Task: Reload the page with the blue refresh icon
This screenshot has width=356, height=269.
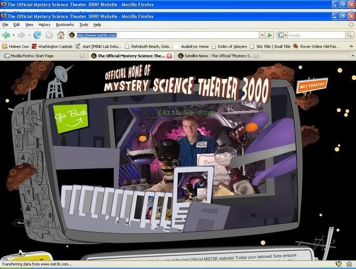Action: click(37, 35)
